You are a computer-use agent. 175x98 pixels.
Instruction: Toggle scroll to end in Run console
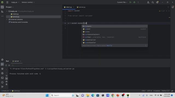(x=7, y=79)
